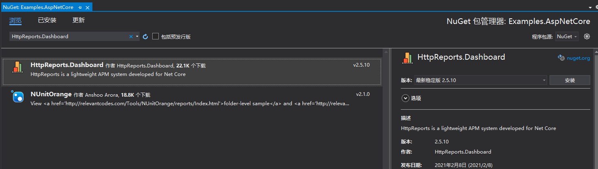The height and width of the screenshot is (169, 598).
Task: Switch to the 更新 tab
Action: [x=79, y=20]
